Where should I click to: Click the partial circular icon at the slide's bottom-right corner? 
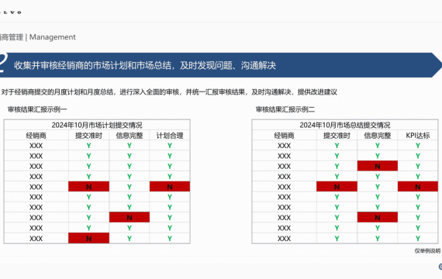[440, 267]
